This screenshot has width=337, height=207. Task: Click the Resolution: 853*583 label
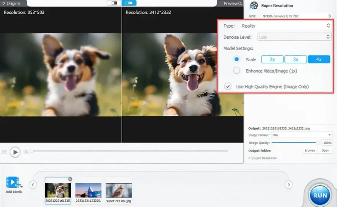click(x=24, y=12)
